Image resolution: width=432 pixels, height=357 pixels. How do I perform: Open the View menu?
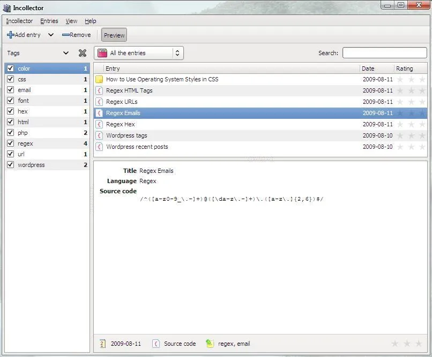point(71,21)
